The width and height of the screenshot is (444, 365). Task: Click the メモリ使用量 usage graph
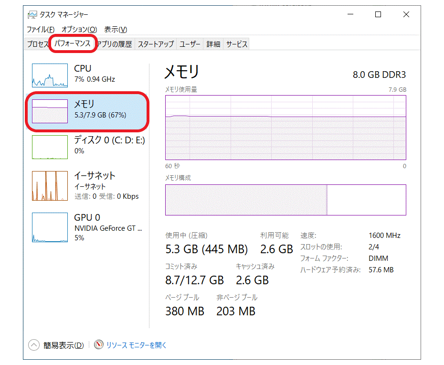[x=285, y=128]
